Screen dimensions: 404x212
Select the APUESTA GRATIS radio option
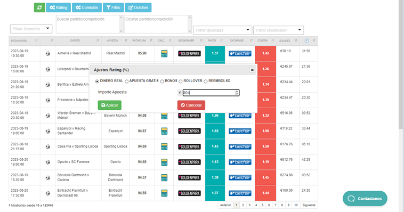(126, 81)
